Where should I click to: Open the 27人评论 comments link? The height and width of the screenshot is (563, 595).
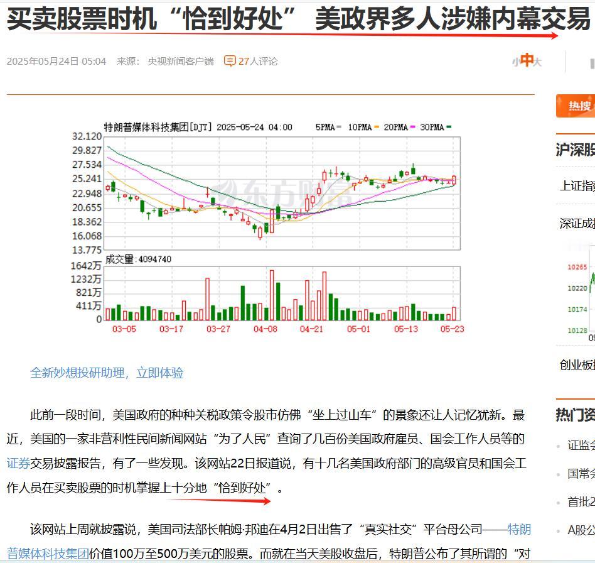click(x=258, y=61)
